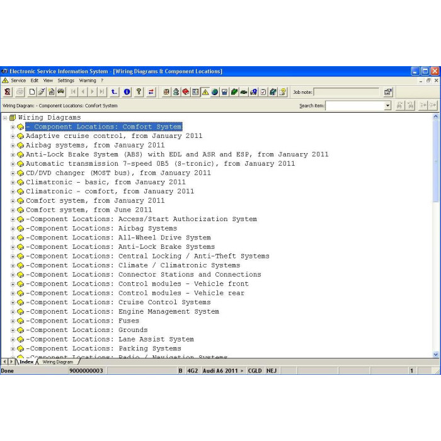Viewport: 441px width, 441px height.
Task: Click the dark green car silhouette icon
Action: (x=244, y=92)
